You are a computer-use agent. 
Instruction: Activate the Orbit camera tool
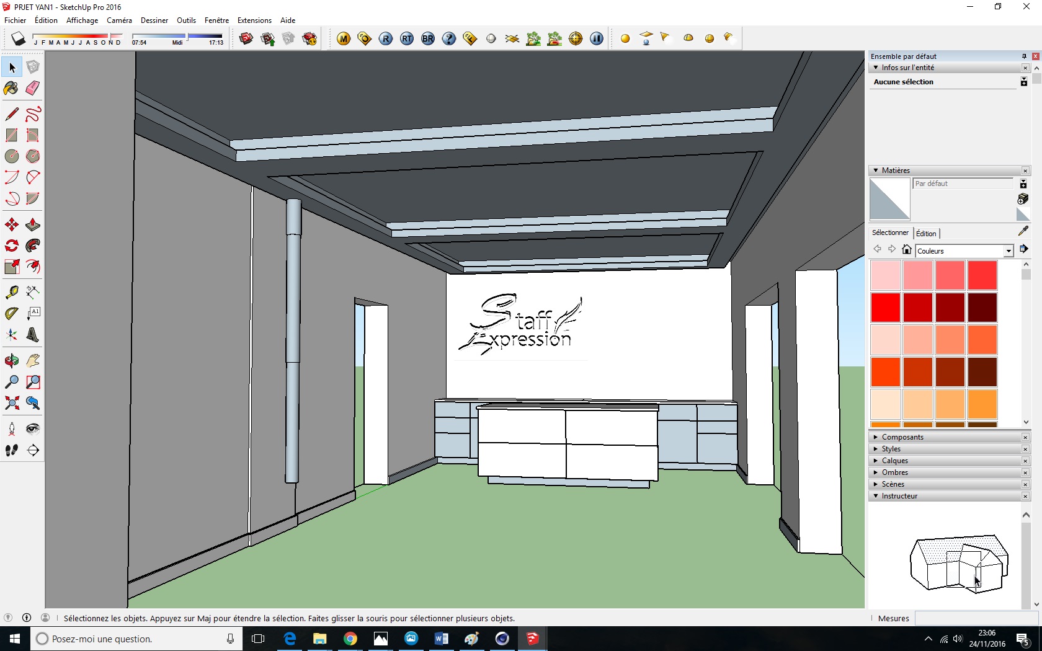pos(12,361)
